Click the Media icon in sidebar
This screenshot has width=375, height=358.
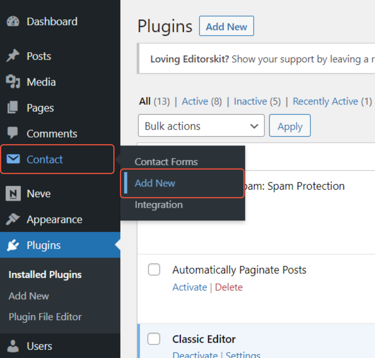[x=13, y=82]
